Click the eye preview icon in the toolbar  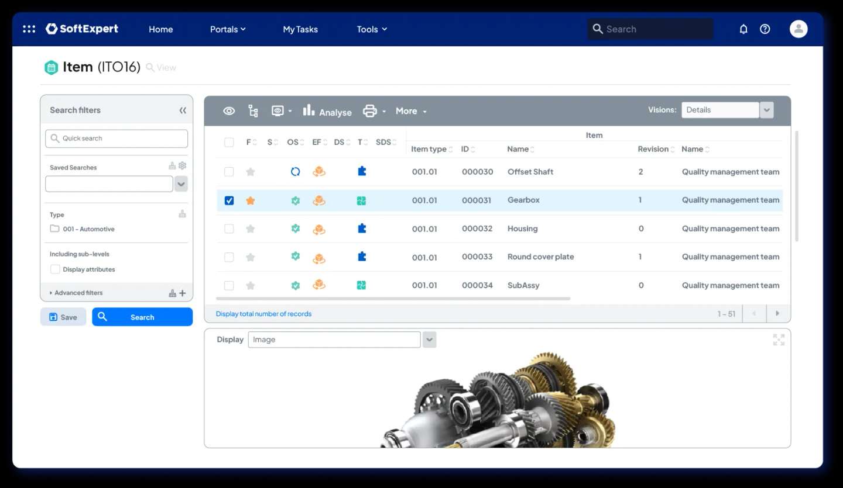tap(229, 110)
